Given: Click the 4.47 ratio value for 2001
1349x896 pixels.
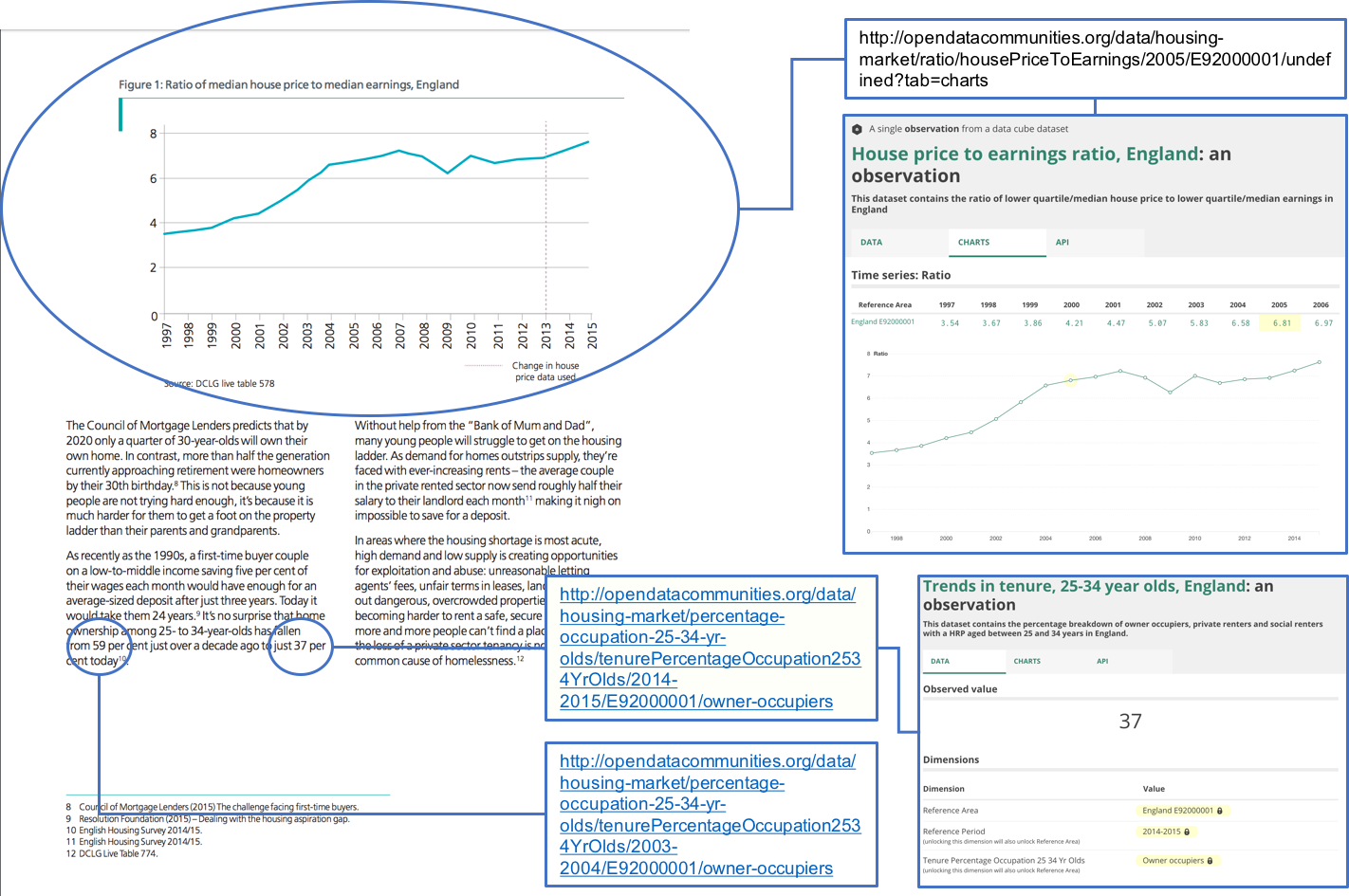Looking at the screenshot, I should (x=1116, y=323).
